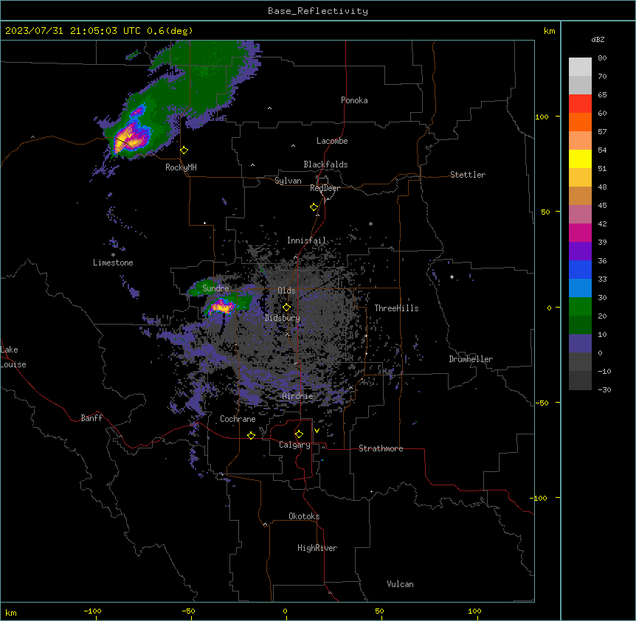Screen dimensions: 636x621
Task: Click the purple 36-39 dBZ legend swatch
Action: [x=580, y=251]
